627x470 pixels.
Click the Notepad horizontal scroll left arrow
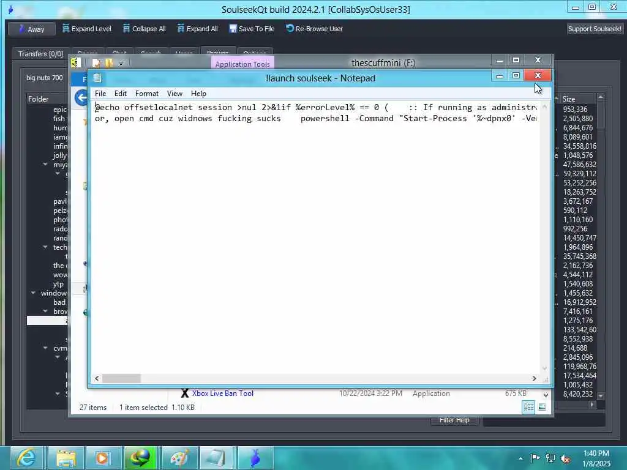tap(97, 378)
